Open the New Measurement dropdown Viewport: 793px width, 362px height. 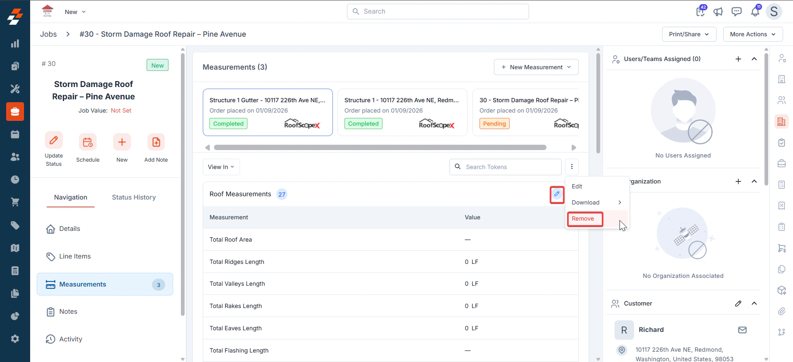click(536, 67)
